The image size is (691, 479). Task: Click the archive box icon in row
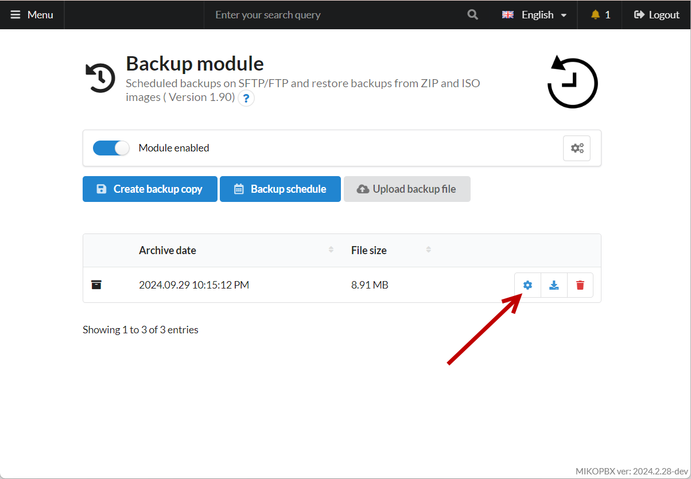(x=96, y=285)
